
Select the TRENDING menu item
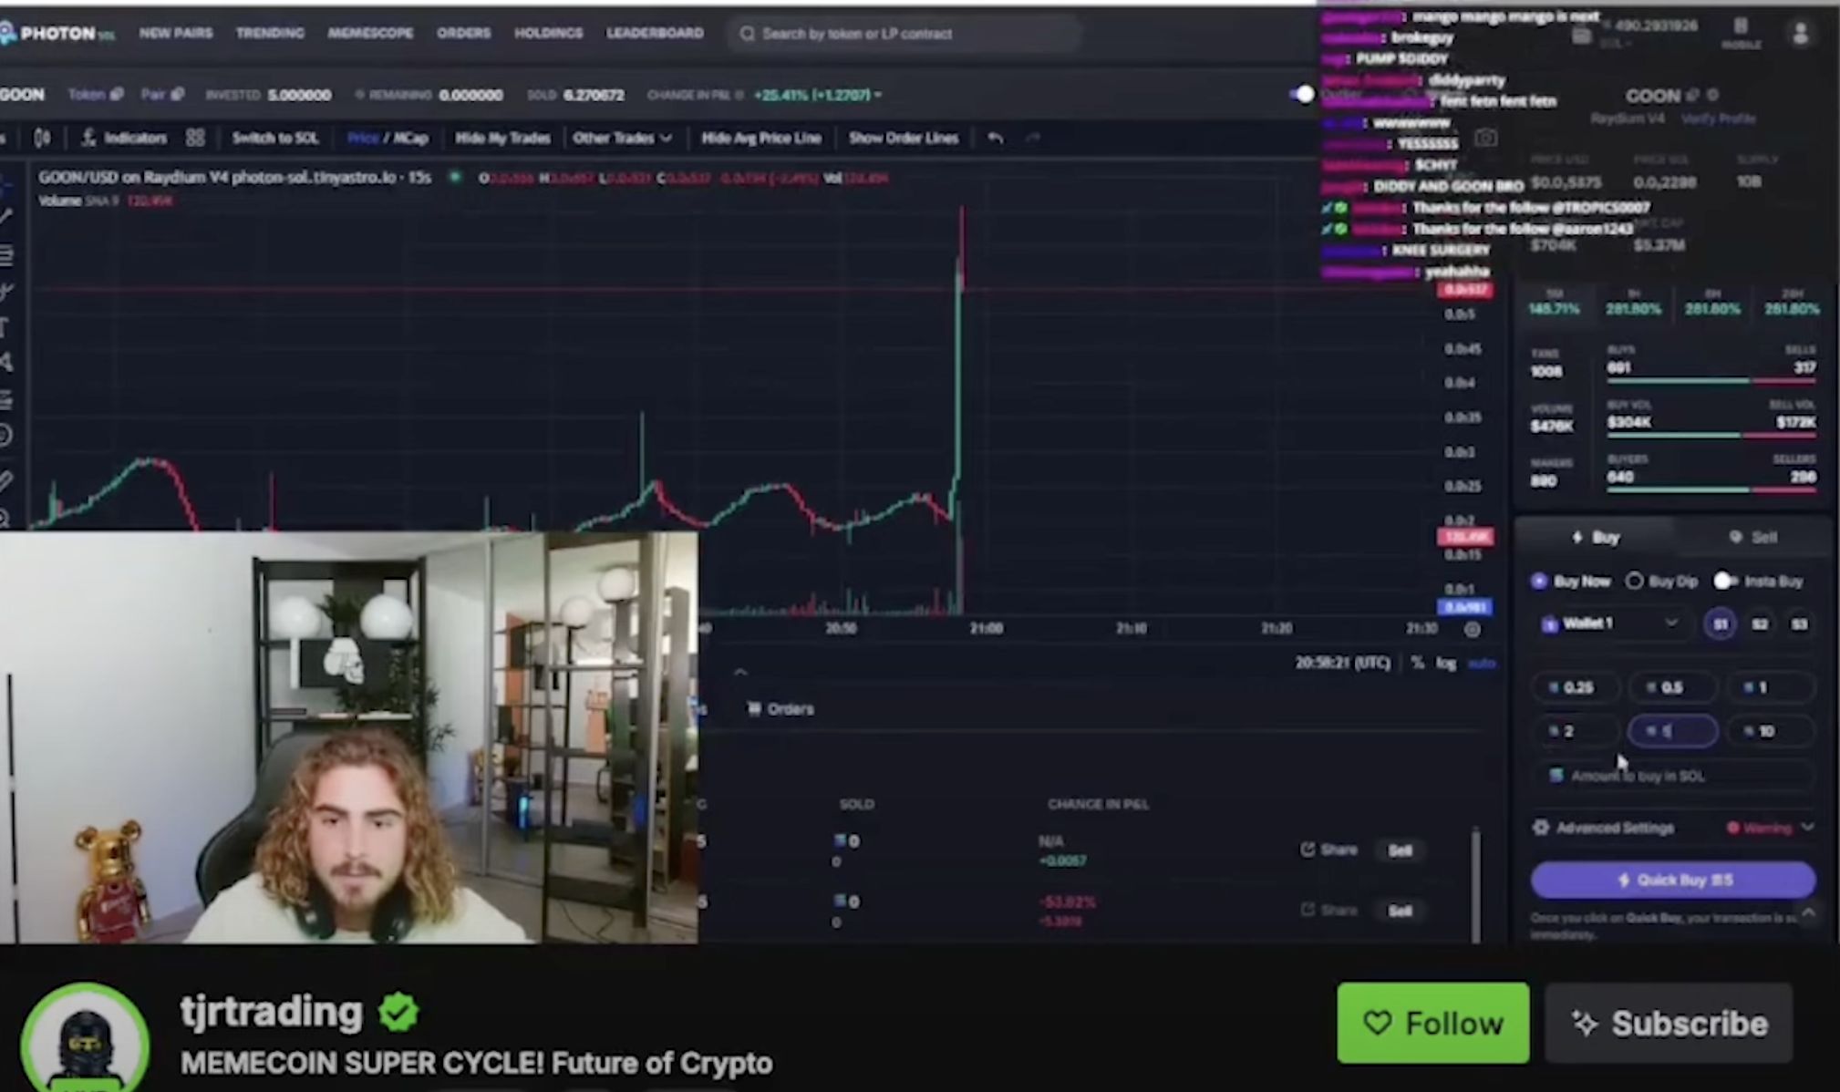pos(271,33)
